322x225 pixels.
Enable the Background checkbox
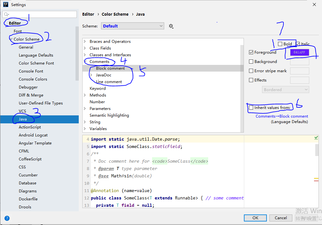pos(251,62)
